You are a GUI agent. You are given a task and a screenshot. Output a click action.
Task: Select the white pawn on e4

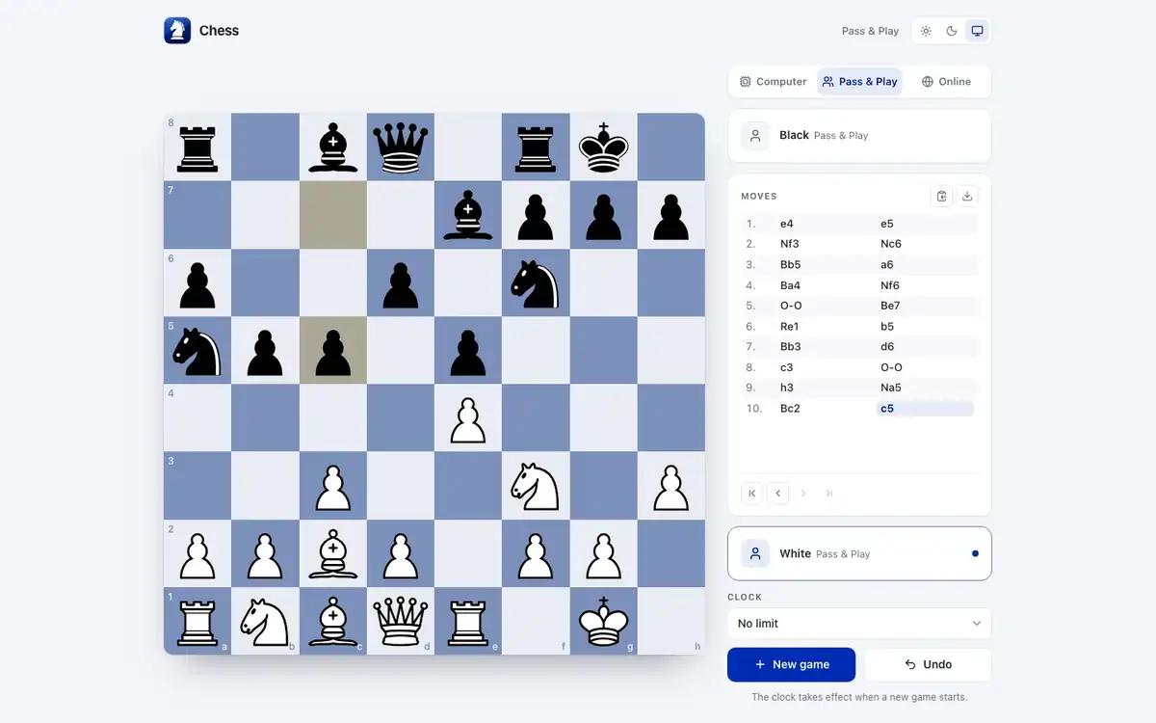[x=468, y=418]
